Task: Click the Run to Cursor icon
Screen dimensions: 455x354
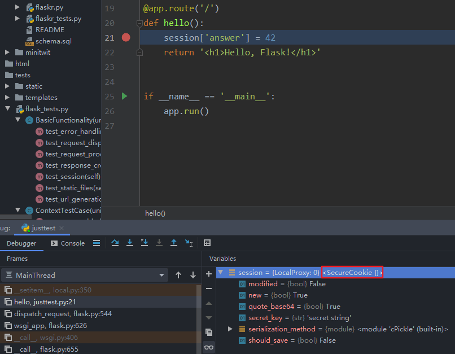Action: click(189, 243)
